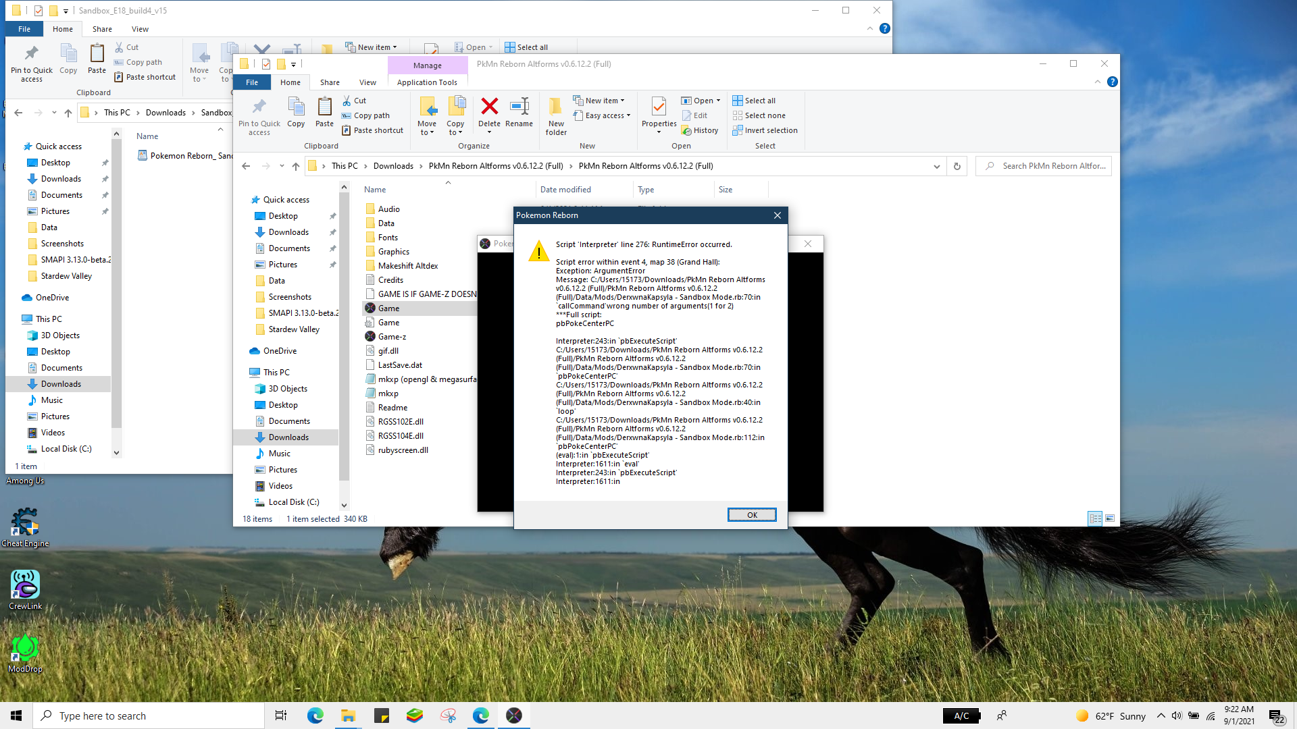The image size is (1297, 729).
Task: Select the Makeshift Altdex folder
Action: tap(408, 266)
